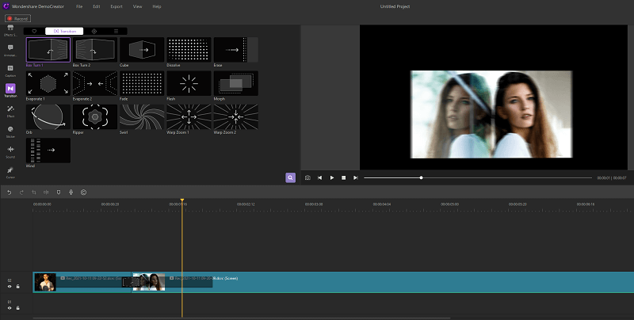This screenshot has height=320, width=634.
Task: Jump to previous frame in preview
Action: click(320, 177)
